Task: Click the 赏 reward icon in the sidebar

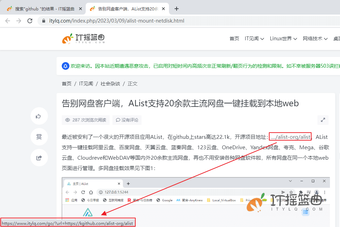Action: click(39, 137)
